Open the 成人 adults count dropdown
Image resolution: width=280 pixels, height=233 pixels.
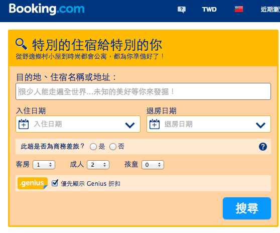tap(98, 165)
